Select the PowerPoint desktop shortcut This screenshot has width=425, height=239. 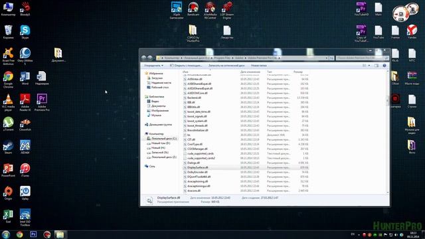point(8,170)
